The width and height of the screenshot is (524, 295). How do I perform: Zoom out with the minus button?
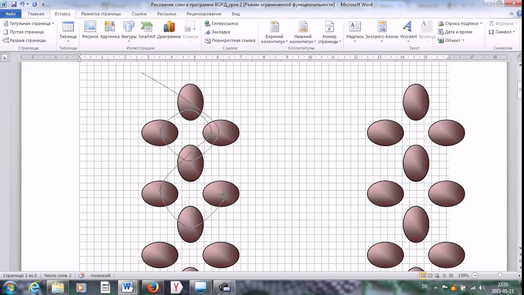pos(474,276)
